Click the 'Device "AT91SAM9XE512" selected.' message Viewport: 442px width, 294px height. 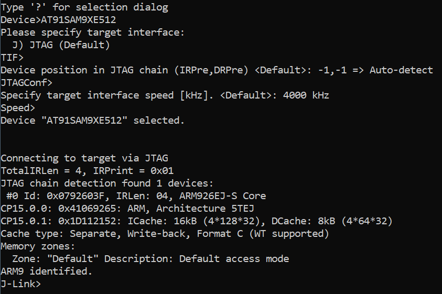93,121
